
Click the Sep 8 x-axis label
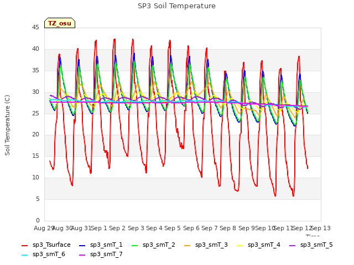tap(228, 228)
